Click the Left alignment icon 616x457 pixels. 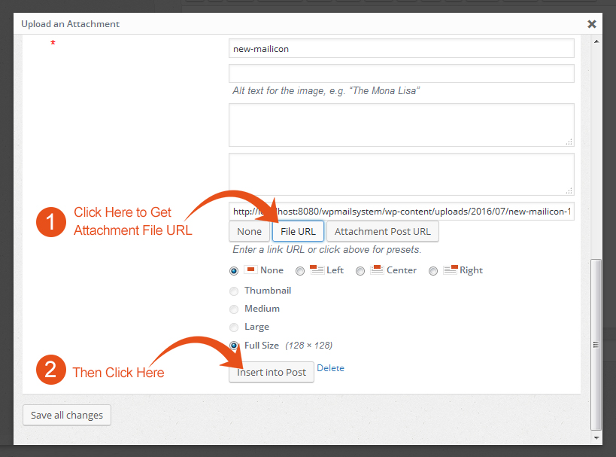(x=317, y=270)
